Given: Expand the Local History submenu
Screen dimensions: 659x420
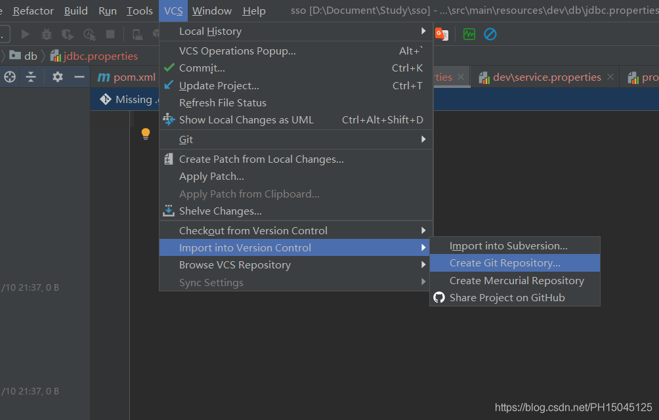Looking at the screenshot, I should pos(296,31).
